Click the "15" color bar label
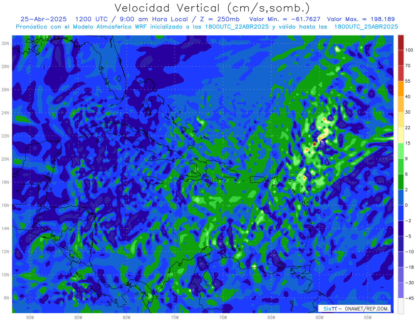The image size is (417, 322). click(408, 143)
